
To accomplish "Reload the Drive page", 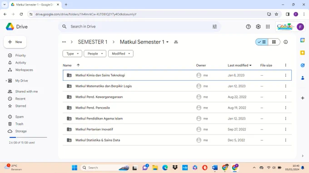I will (x=21, y=14).
